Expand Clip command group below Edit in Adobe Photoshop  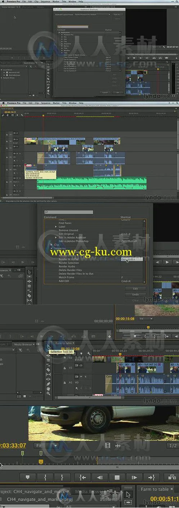(51, 245)
